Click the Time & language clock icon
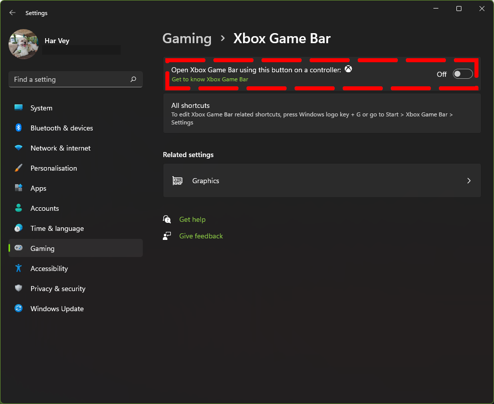The width and height of the screenshot is (494, 404). pos(19,228)
